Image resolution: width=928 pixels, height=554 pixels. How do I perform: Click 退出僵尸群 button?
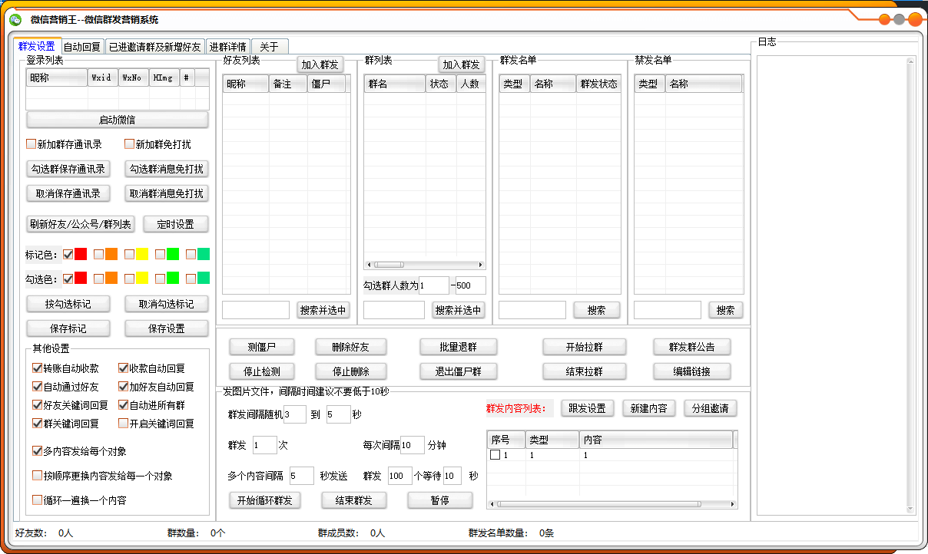pyautogui.click(x=459, y=371)
